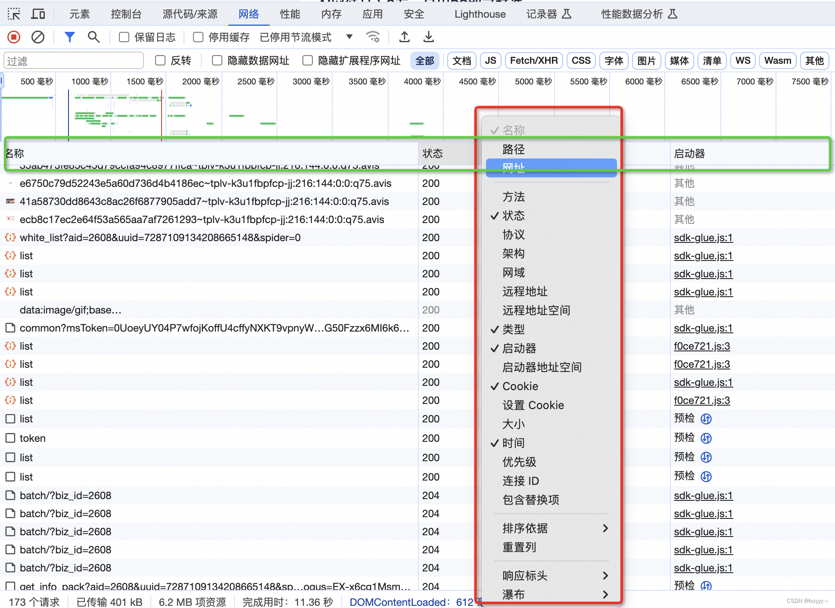Screen dimensions: 835x608
Task: Click the clear network log icon
Action: [38, 37]
